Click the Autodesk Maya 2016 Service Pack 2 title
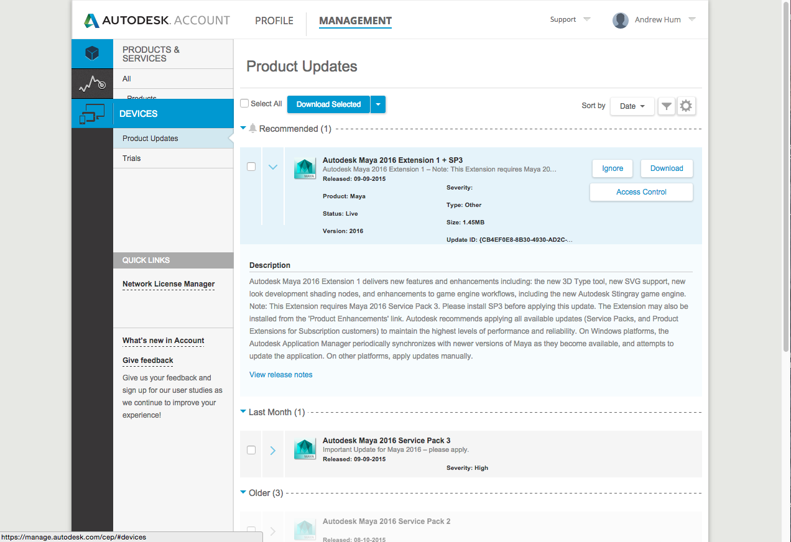This screenshot has height=542, width=791. [x=387, y=521]
